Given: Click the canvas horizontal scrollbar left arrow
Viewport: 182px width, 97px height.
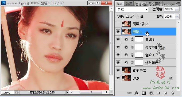Looking at the screenshot, I should point(71,92).
